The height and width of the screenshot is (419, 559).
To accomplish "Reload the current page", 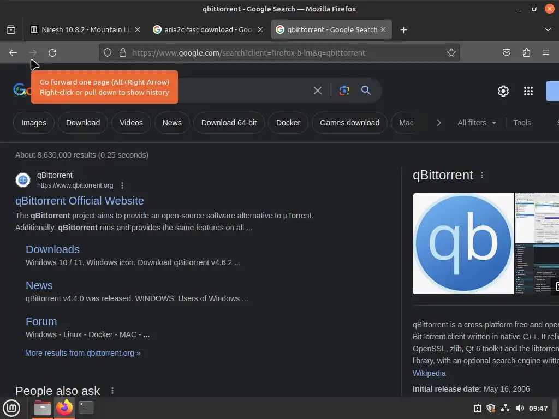I will tap(52, 53).
